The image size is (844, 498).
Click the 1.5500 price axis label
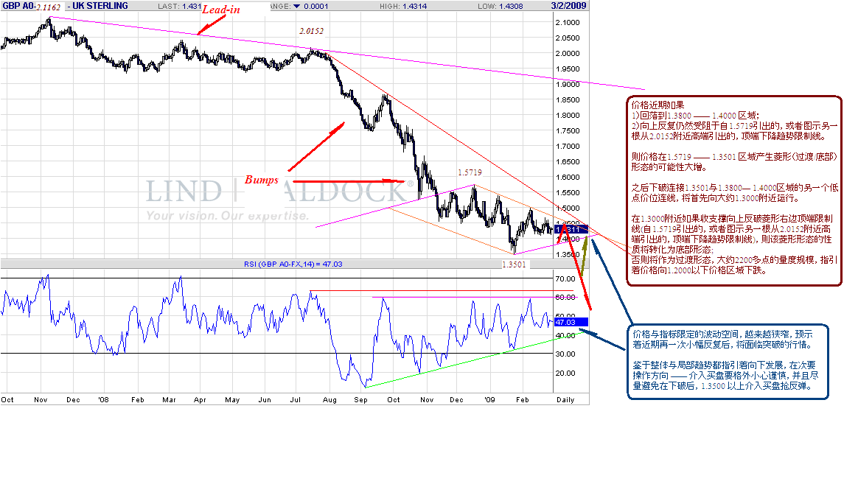[568, 193]
